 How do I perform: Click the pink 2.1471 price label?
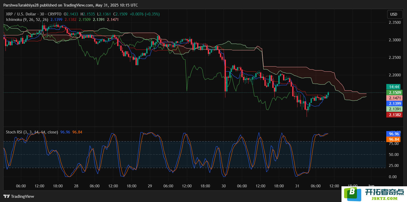coord(395,98)
